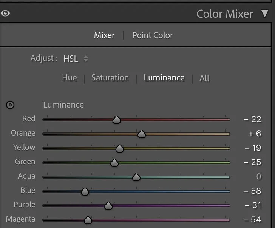The image size is (275, 228).
Task: Switch to the Point Color tab
Action: point(153,35)
